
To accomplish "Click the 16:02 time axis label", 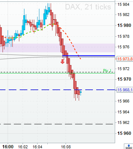I will click(x=23, y=147).
